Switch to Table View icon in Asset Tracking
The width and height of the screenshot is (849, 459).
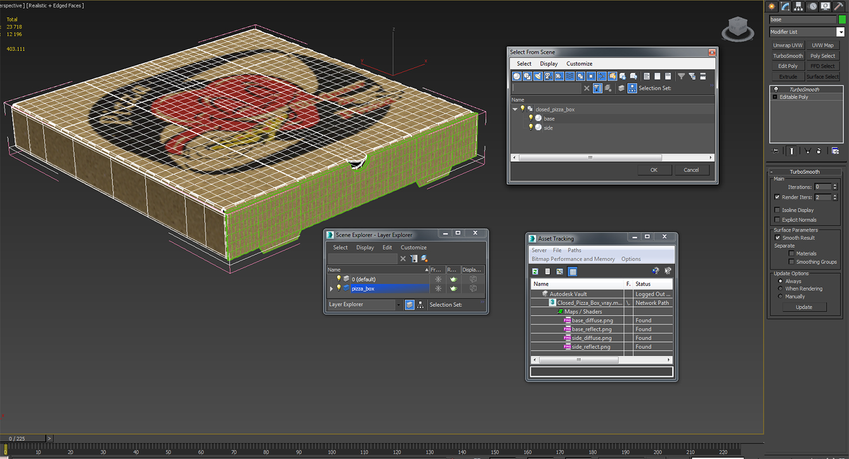coord(572,271)
